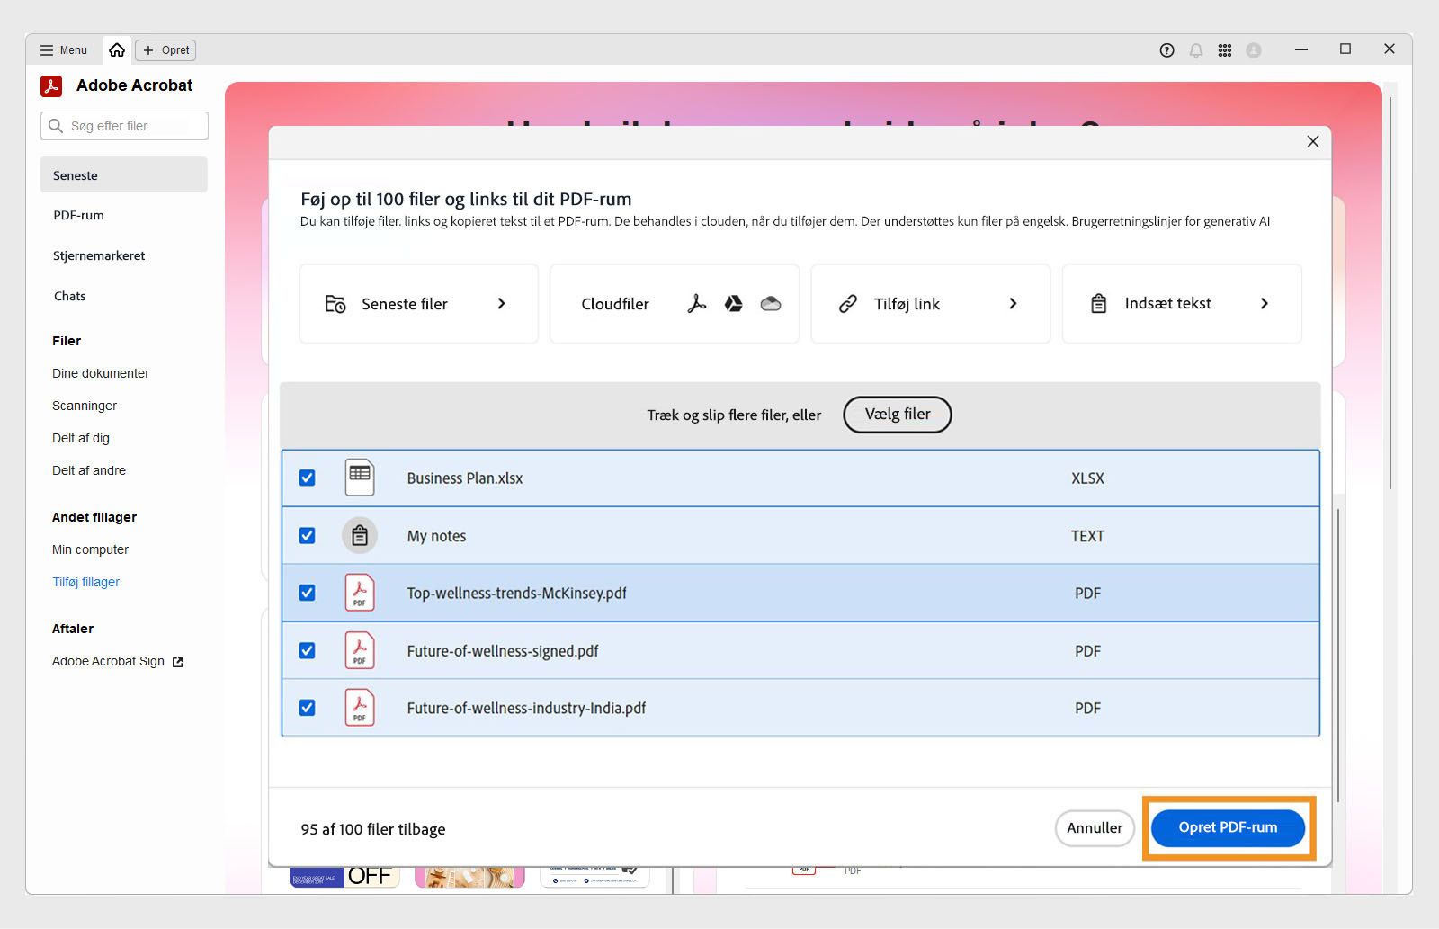This screenshot has width=1439, height=929.
Task: Open the help question mark icon
Action: 1166,50
